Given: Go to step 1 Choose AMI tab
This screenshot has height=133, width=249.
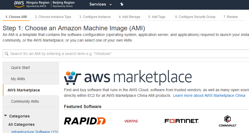Looking at the screenshot, I should pos(16,17).
